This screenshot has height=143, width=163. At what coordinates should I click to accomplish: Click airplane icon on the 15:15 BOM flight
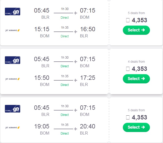[76, 32]
